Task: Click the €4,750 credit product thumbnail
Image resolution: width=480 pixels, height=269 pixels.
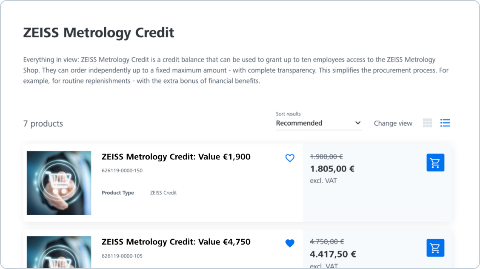Action: click(x=59, y=252)
